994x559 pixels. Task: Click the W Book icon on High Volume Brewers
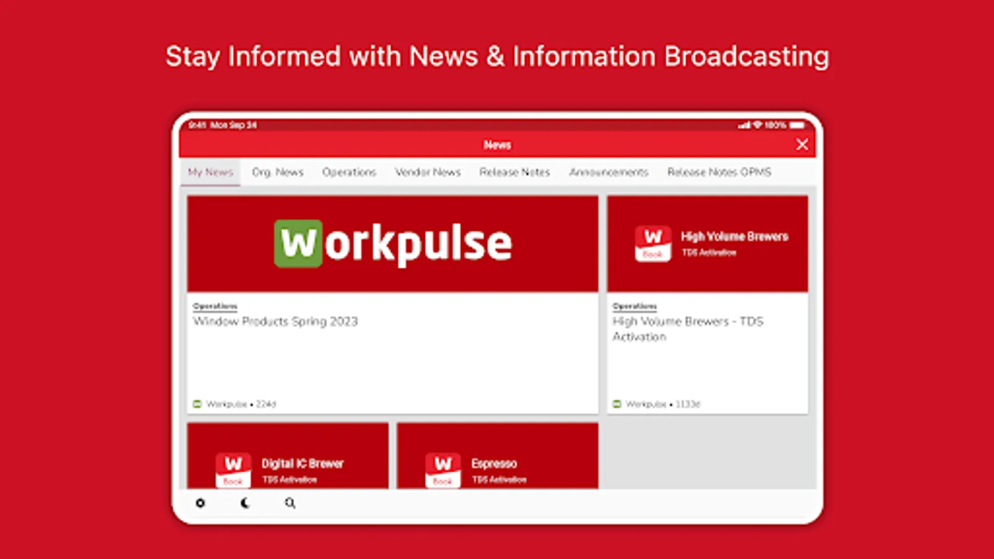click(x=653, y=243)
